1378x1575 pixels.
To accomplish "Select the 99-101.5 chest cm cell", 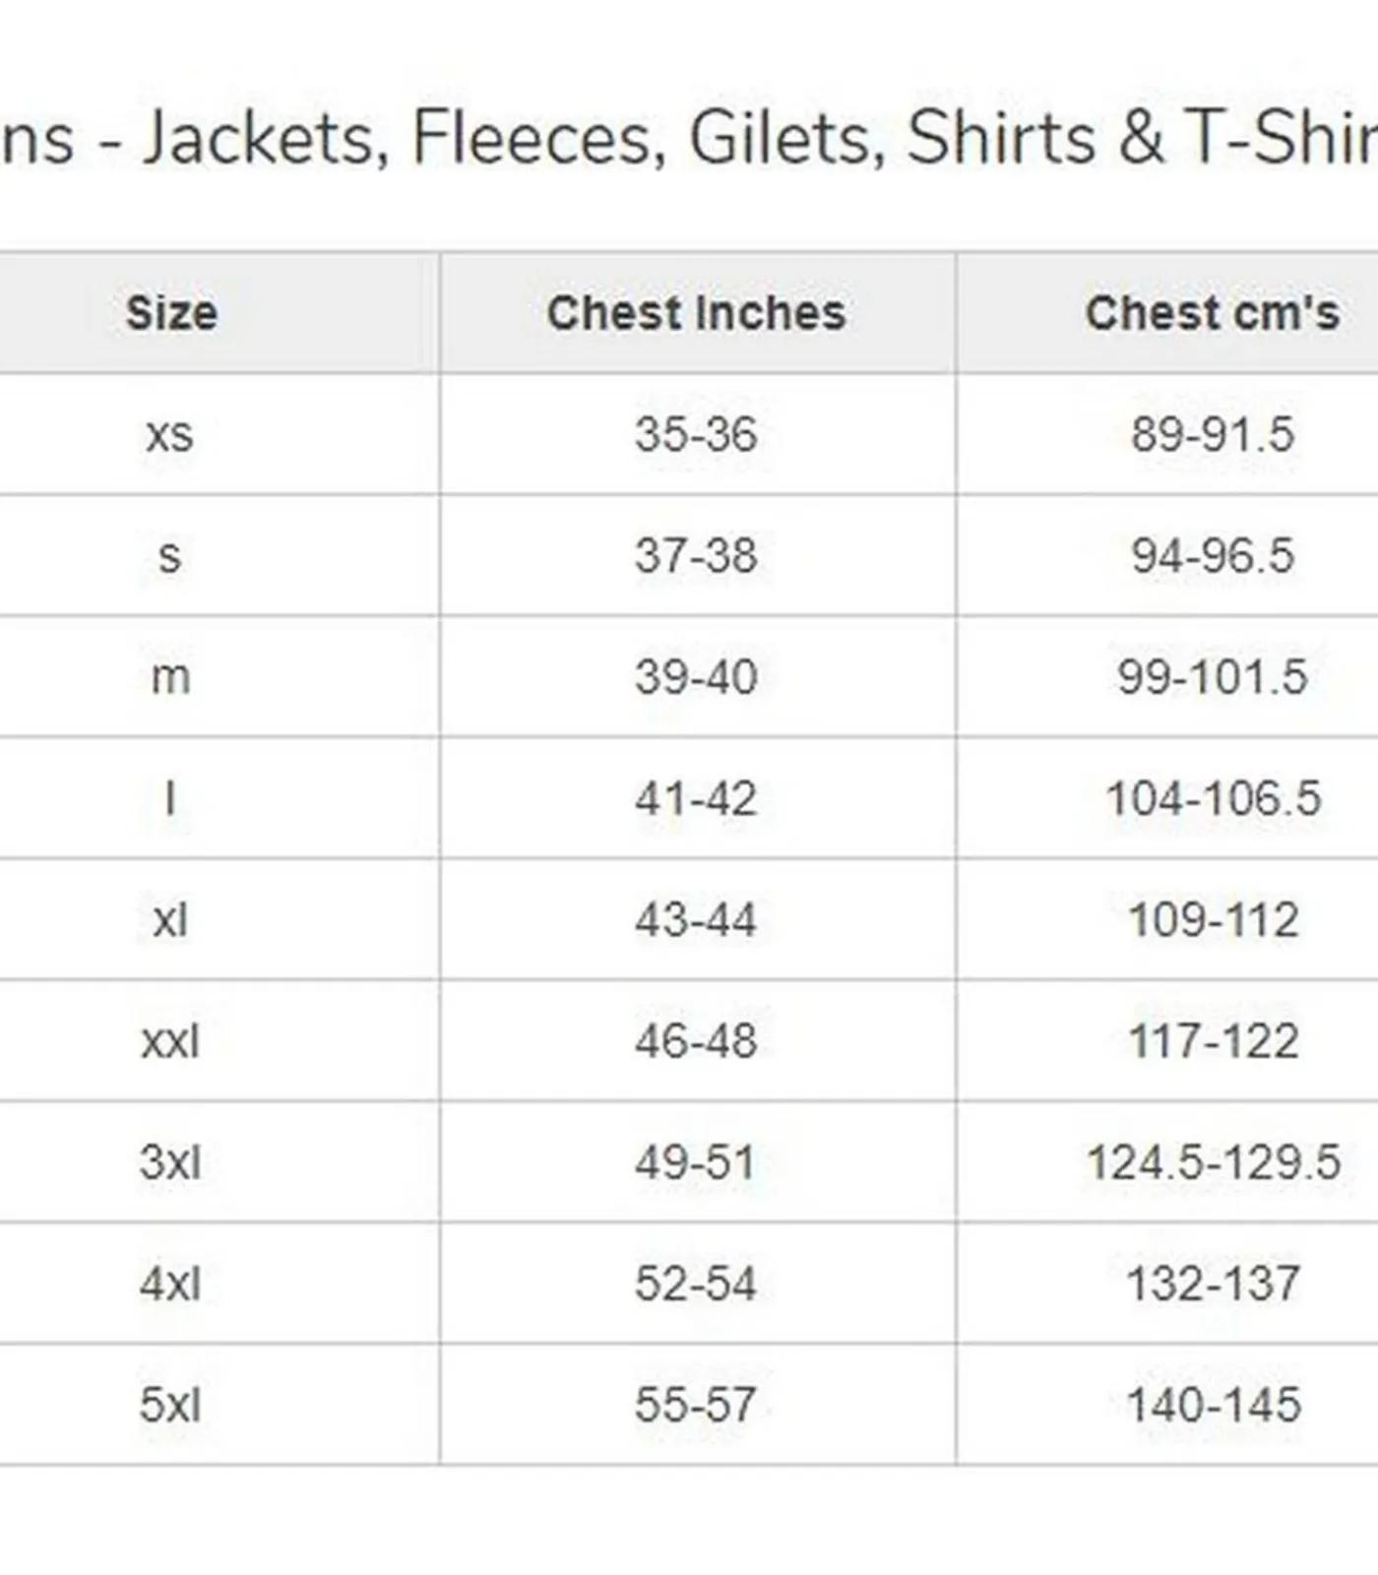I will pyautogui.click(x=1212, y=677).
